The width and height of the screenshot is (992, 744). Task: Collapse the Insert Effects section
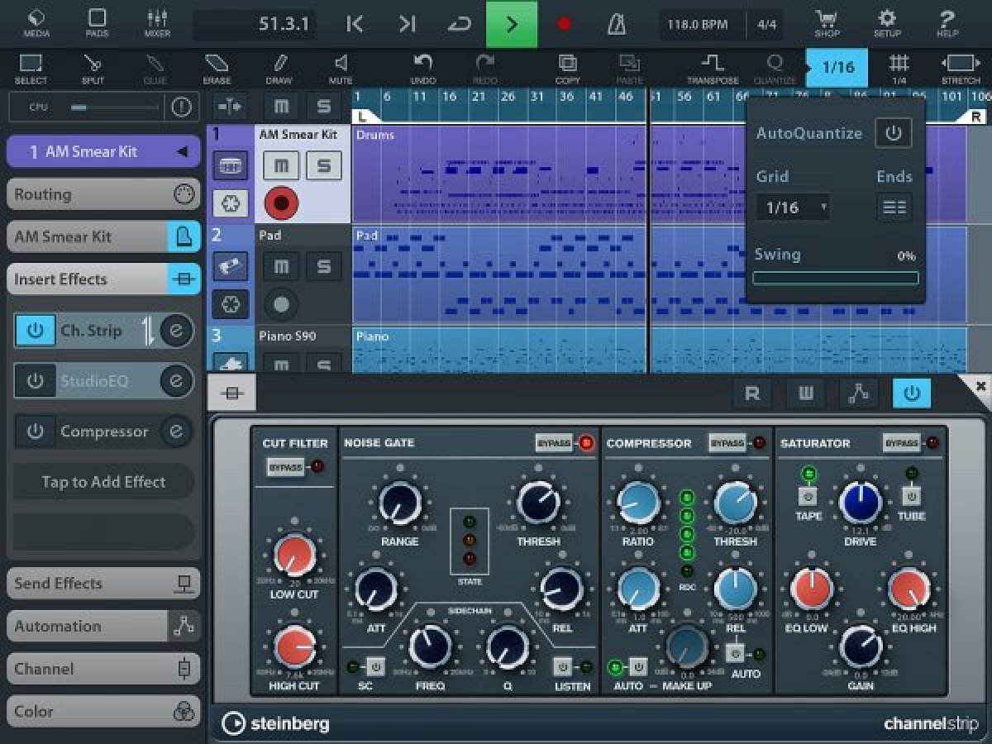tap(103, 279)
